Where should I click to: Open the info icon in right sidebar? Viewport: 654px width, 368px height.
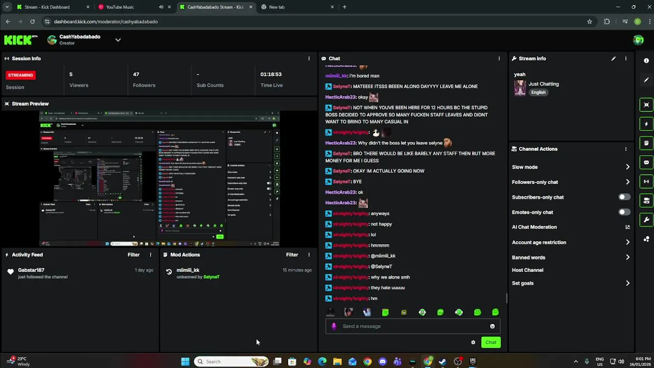[646, 60]
